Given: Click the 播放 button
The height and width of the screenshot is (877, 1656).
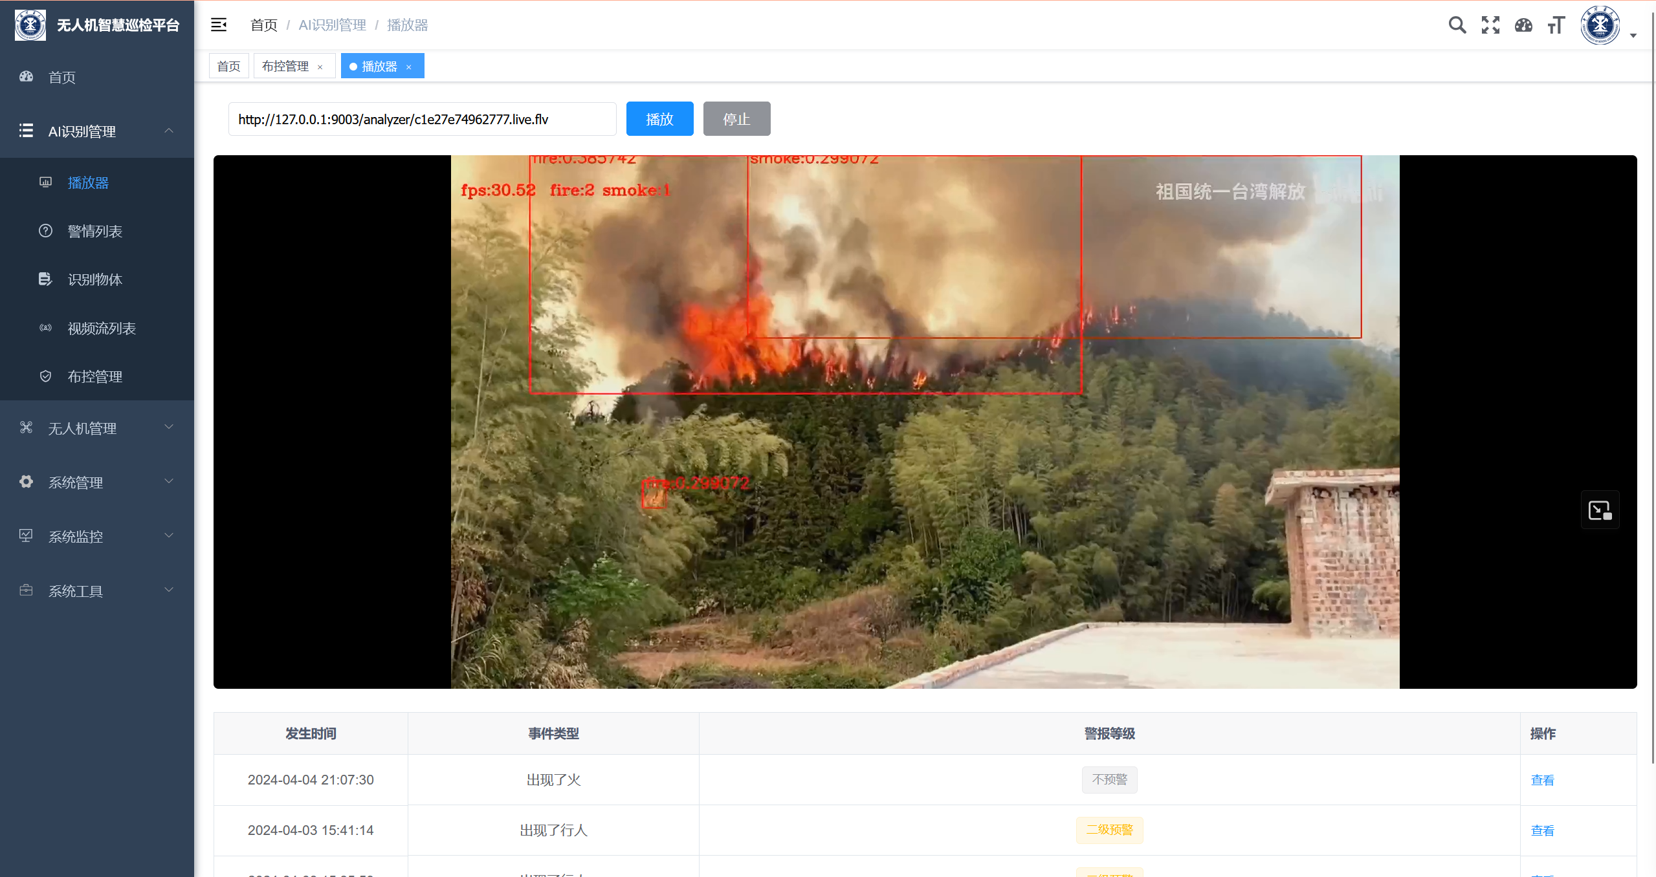Looking at the screenshot, I should tap(659, 119).
